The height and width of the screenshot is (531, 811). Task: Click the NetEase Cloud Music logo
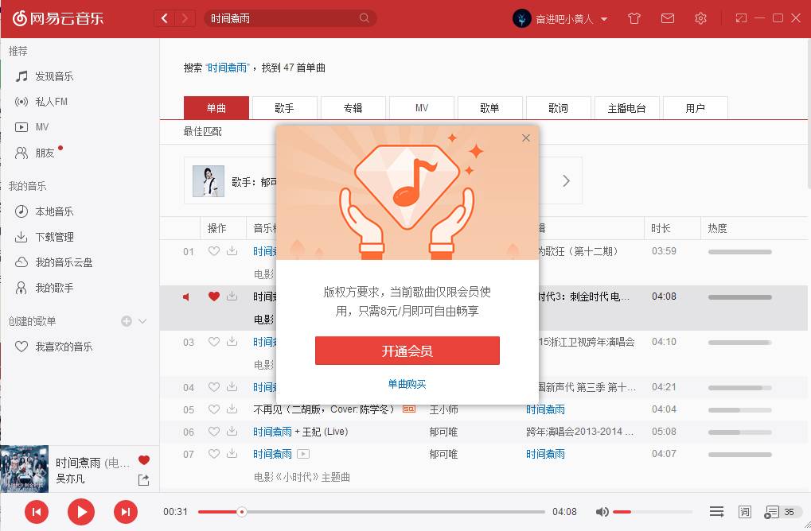tap(58, 18)
